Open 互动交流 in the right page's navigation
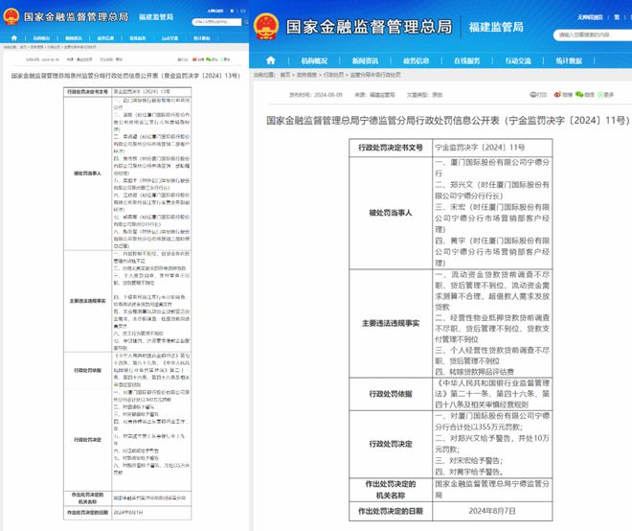The height and width of the screenshot is (531, 632). coord(518,61)
